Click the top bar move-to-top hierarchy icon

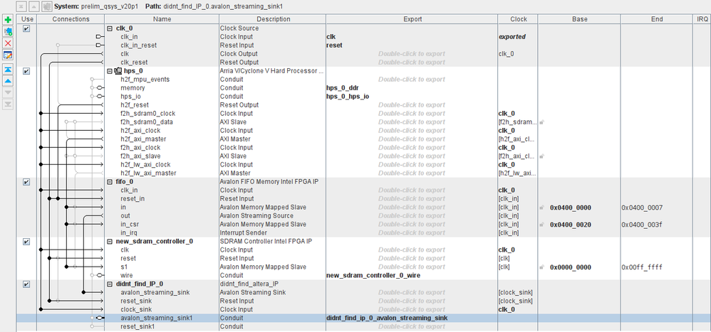22,6
